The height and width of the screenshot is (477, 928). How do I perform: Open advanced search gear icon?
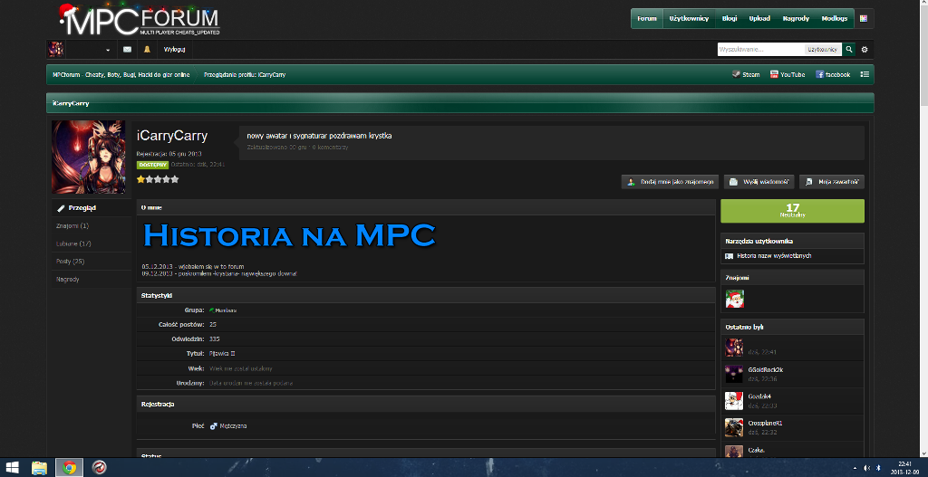tap(864, 50)
